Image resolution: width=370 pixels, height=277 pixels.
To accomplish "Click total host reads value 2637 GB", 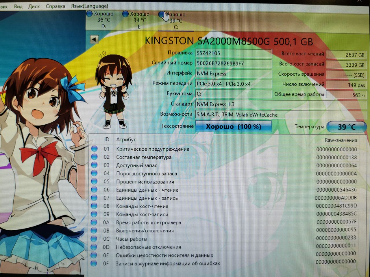I will [346, 55].
